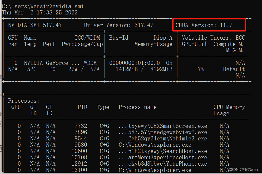
Task: Click PID 13100 in the process list
Action: (79, 170)
